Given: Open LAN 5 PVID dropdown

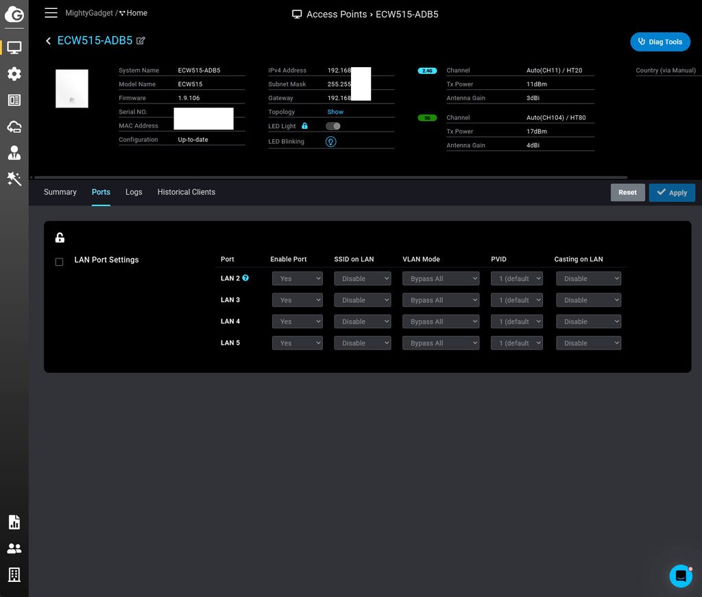Looking at the screenshot, I should (x=517, y=343).
